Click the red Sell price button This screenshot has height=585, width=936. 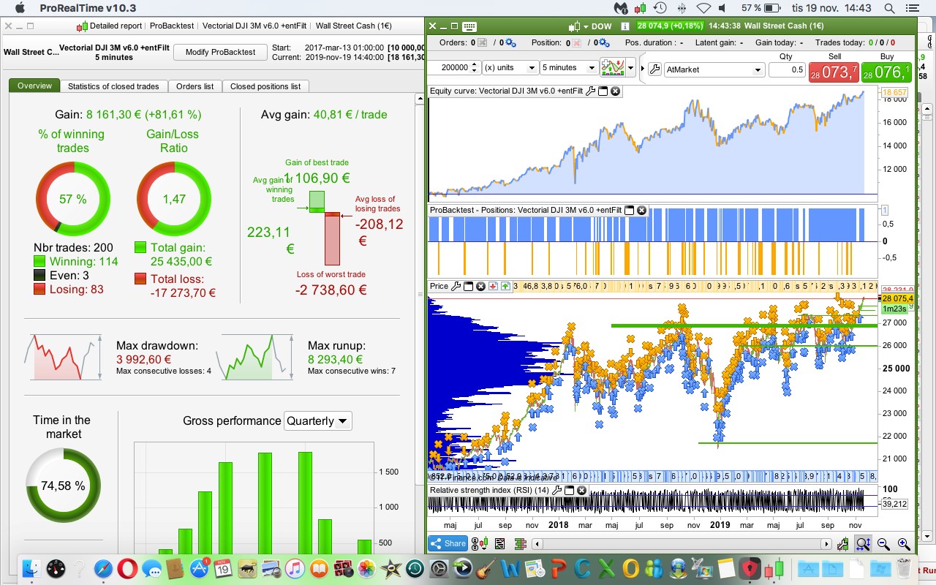(x=834, y=72)
